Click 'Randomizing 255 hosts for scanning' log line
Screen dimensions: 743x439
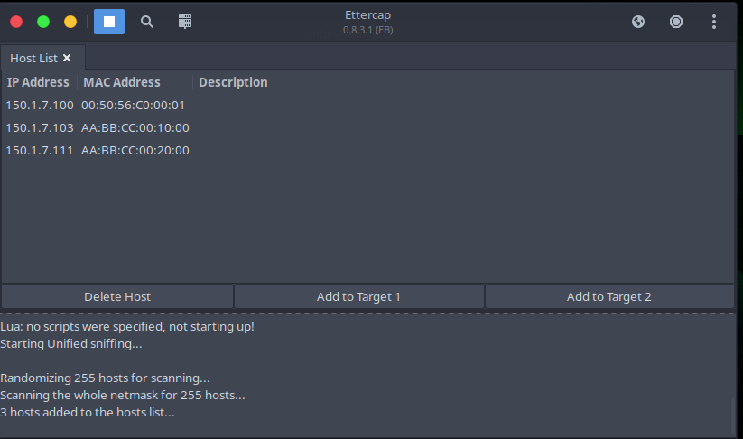pyautogui.click(x=106, y=378)
